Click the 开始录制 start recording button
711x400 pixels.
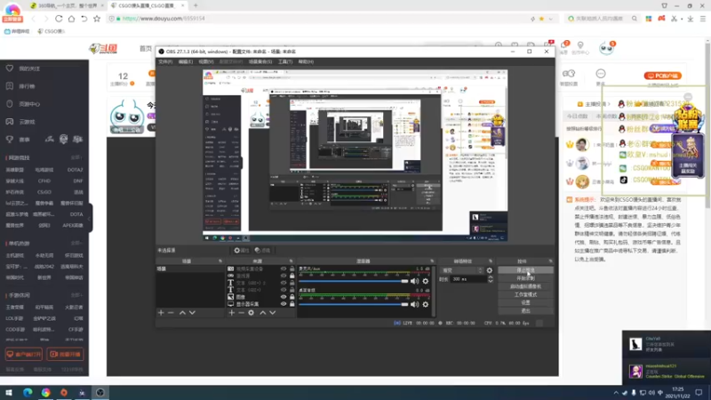525,278
